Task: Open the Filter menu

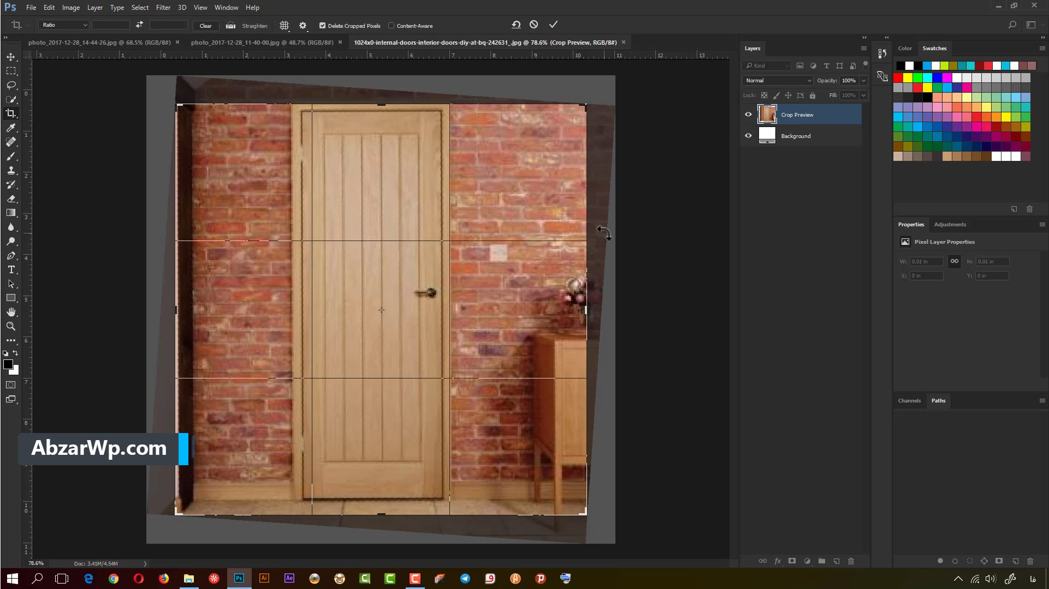Action: [163, 8]
